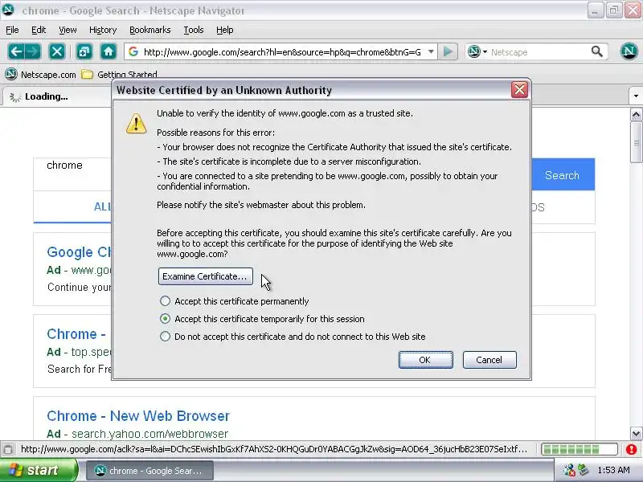Screen dimensions: 643x482
Task: Go to the Home page icon
Action: click(109, 51)
